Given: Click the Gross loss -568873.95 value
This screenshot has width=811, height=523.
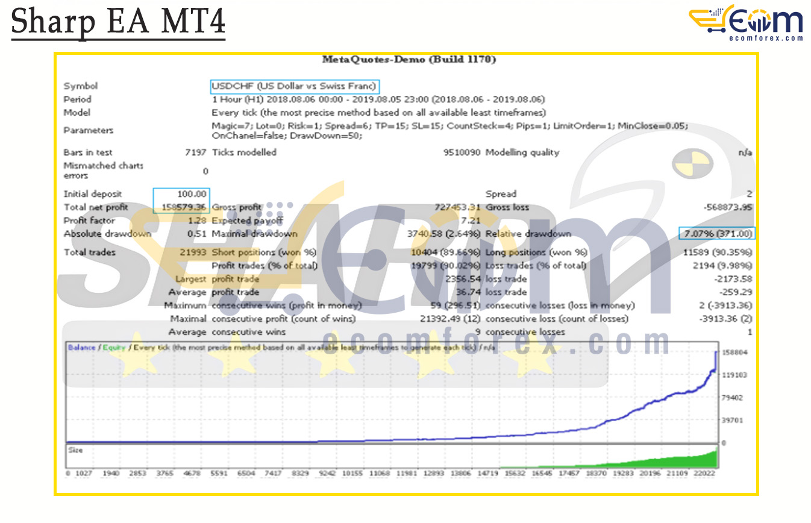Looking at the screenshot, I should click(728, 207).
